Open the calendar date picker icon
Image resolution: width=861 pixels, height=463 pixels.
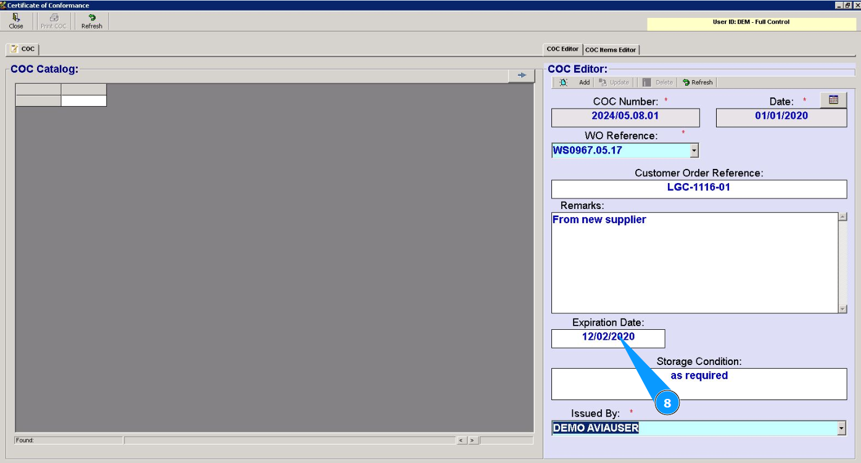coord(834,100)
